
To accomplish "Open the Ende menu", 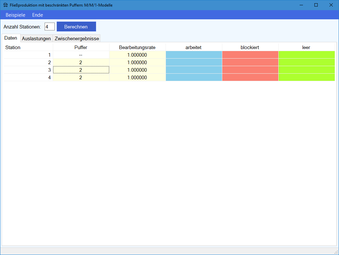I will click(37, 15).
